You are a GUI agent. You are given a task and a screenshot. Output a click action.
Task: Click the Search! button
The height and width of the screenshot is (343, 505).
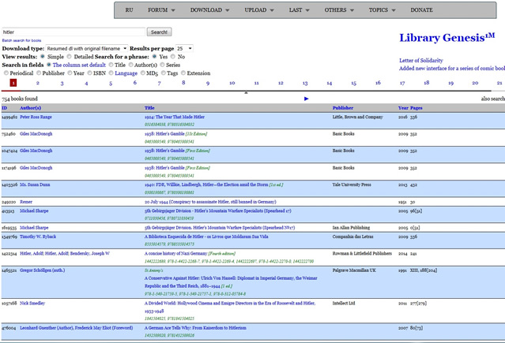[x=159, y=32]
